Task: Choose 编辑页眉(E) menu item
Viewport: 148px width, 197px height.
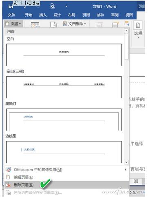Action: (x=66, y=177)
